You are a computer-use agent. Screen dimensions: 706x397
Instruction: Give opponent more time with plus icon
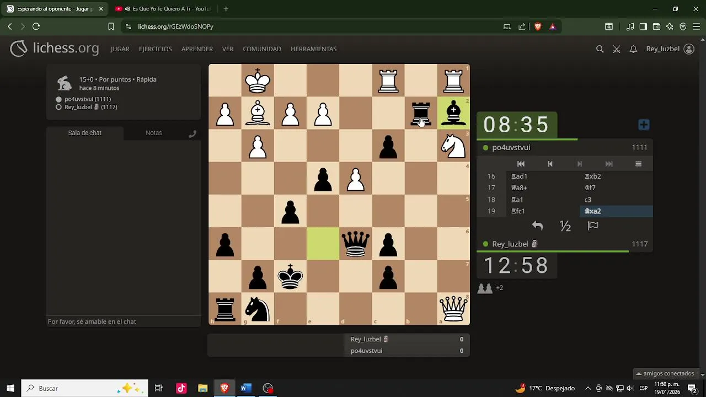click(x=644, y=125)
